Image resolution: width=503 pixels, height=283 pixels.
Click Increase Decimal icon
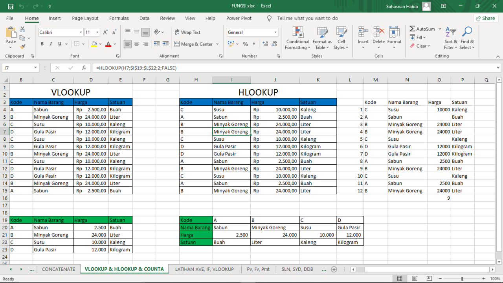[x=266, y=44]
